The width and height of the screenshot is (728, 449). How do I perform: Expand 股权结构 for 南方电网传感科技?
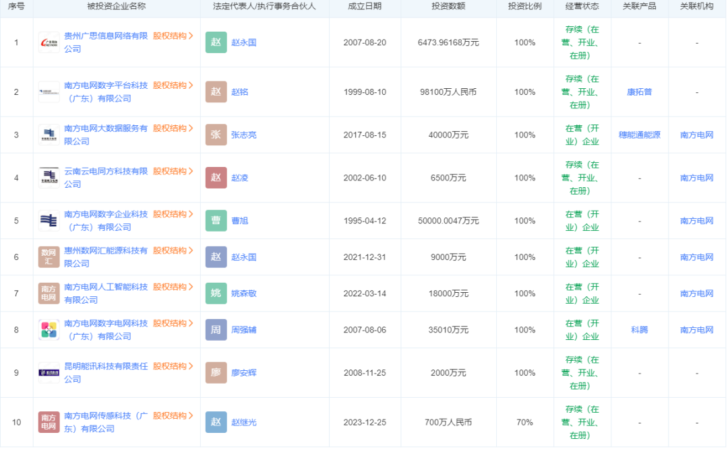tap(173, 416)
